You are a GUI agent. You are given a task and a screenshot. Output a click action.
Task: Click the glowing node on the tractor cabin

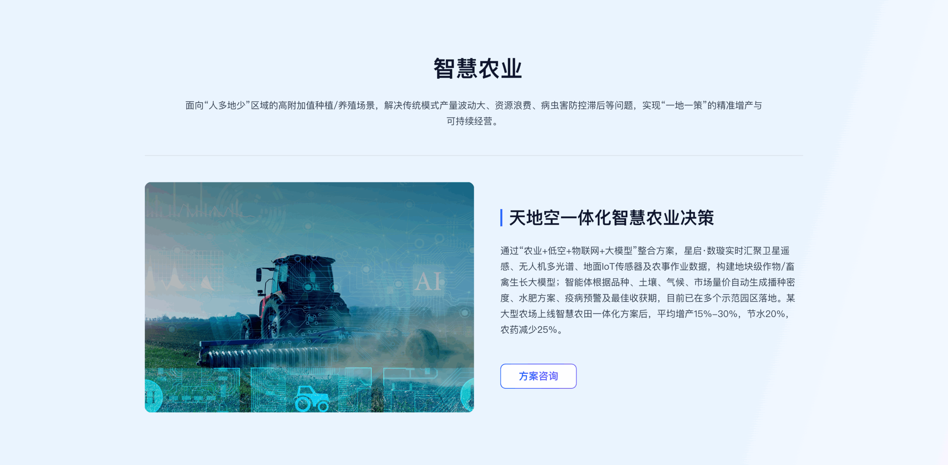coord(308,286)
